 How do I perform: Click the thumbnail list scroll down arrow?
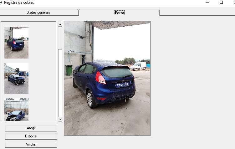[60, 119]
